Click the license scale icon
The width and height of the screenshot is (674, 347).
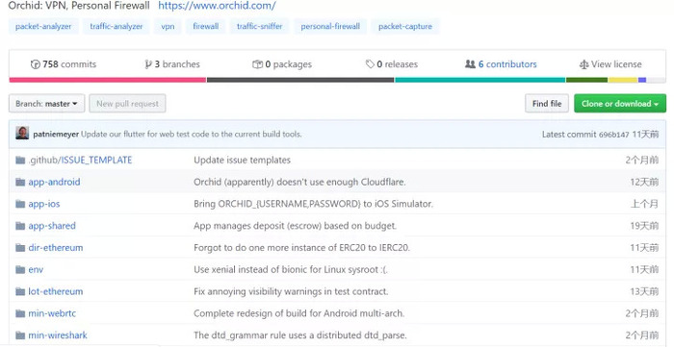[583, 64]
